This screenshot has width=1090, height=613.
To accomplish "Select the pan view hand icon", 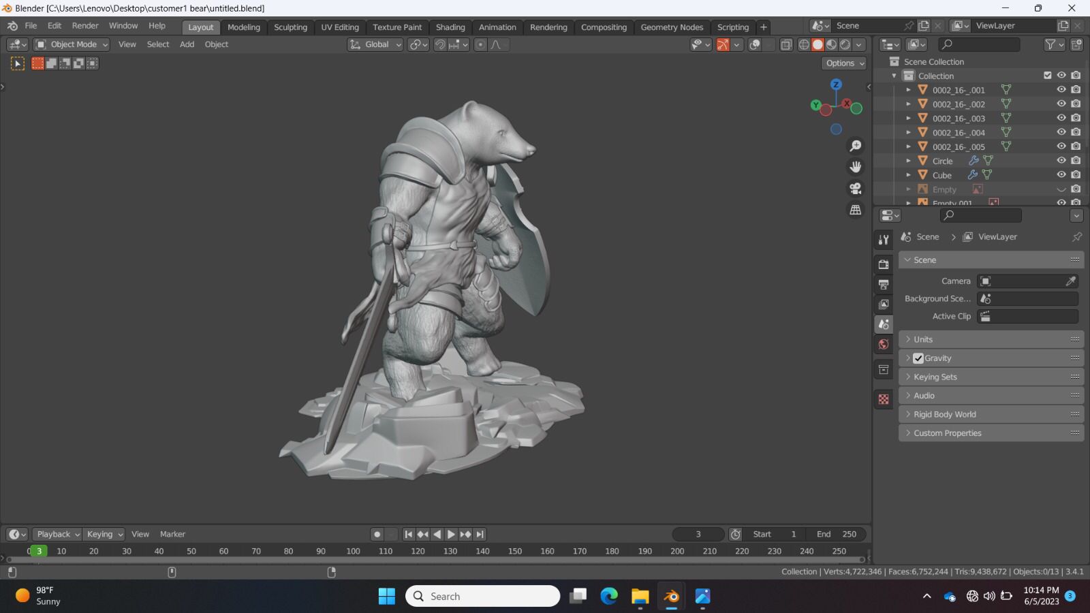I will tap(856, 167).
